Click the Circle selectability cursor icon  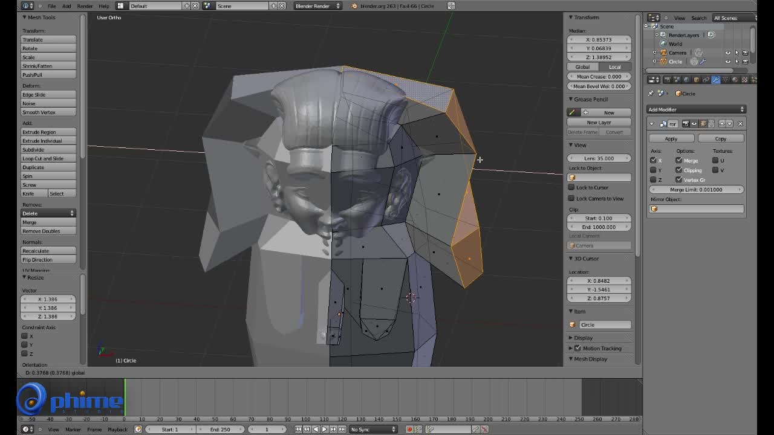(737, 62)
